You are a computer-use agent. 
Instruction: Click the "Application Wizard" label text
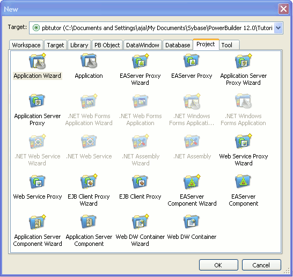38,76
